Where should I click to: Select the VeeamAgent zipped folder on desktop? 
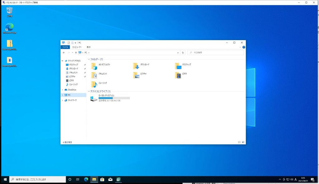point(9,45)
